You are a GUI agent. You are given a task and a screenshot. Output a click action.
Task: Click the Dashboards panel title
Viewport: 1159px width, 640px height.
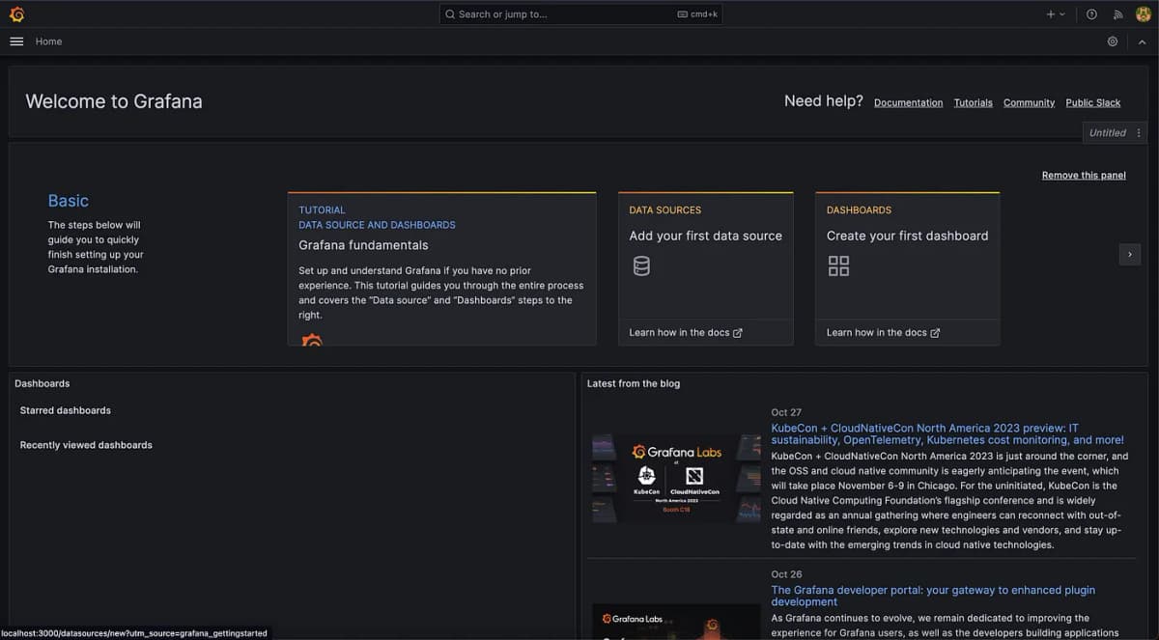(42, 383)
